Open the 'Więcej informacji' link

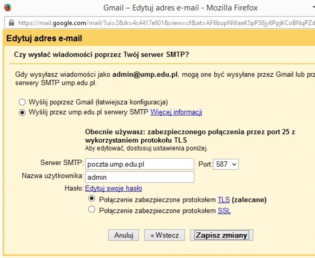[176, 112]
